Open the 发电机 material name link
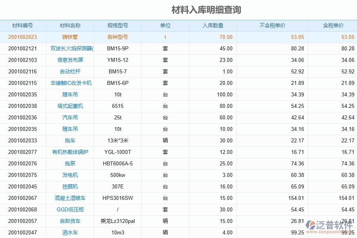Image resolution: width=357 pixels, height=238 pixels. pyautogui.click(x=69, y=175)
